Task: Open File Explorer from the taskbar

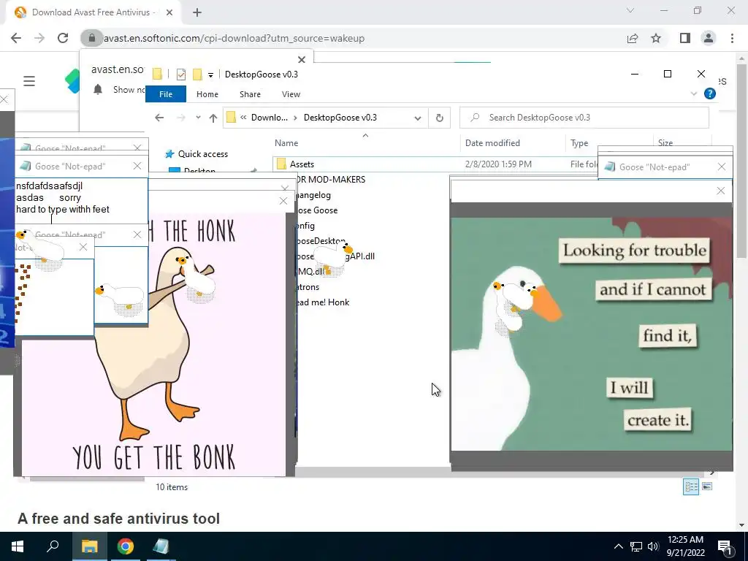Action: pos(89,546)
